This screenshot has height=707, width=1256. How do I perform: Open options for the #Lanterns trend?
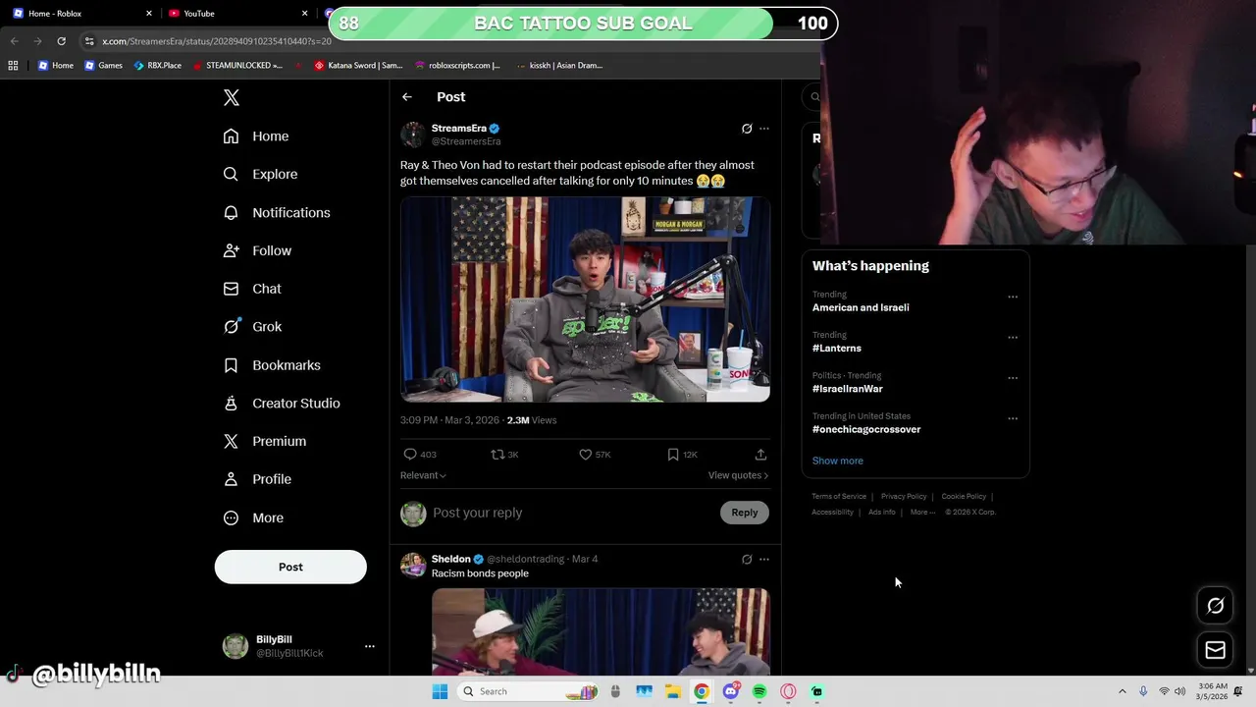pos(1013,337)
